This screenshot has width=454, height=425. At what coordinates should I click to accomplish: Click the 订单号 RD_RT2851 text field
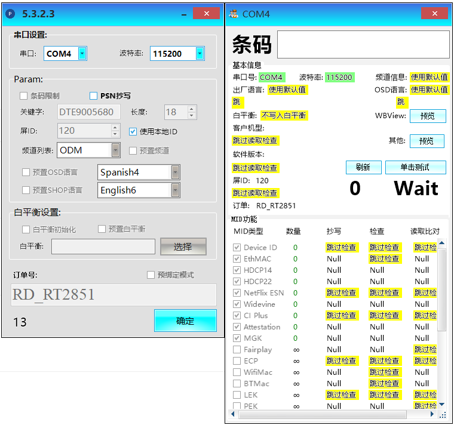click(114, 295)
